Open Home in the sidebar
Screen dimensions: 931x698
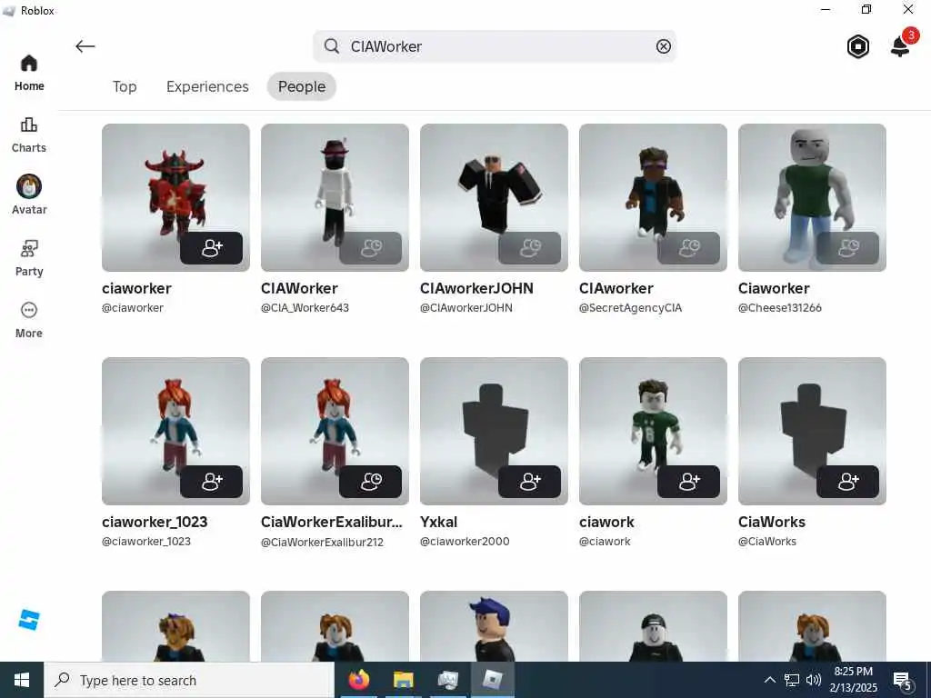coord(29,73)
